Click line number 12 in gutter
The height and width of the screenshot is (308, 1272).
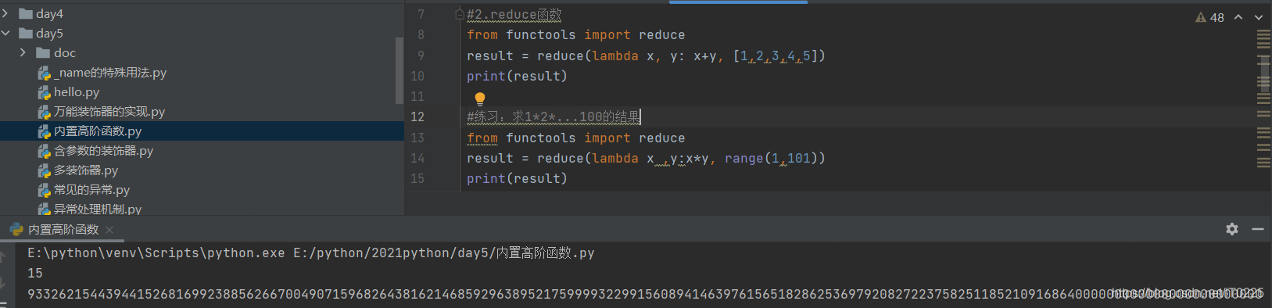pyautogui.click(x=417, y=116)
